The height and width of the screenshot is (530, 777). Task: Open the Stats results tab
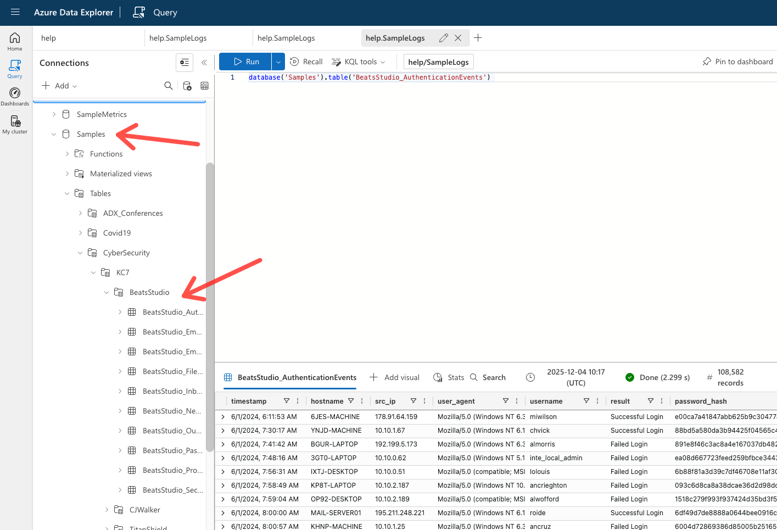point(449,377)
